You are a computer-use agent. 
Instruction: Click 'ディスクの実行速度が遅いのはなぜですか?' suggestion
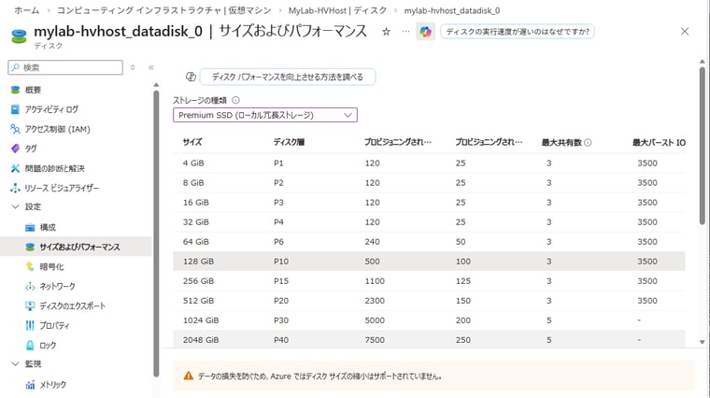click(x=518, y=32)
